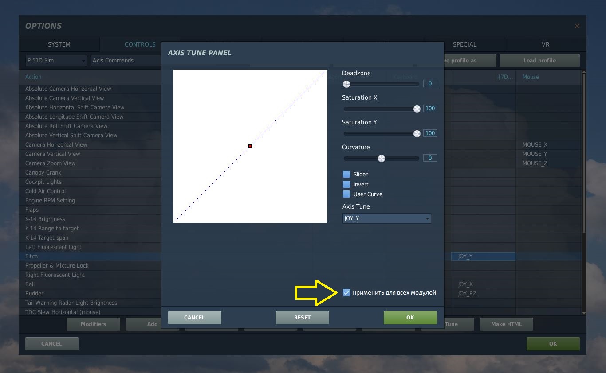Select the Right Fluorescent Light row
The image size is (606, 373).
click(90, 275)
